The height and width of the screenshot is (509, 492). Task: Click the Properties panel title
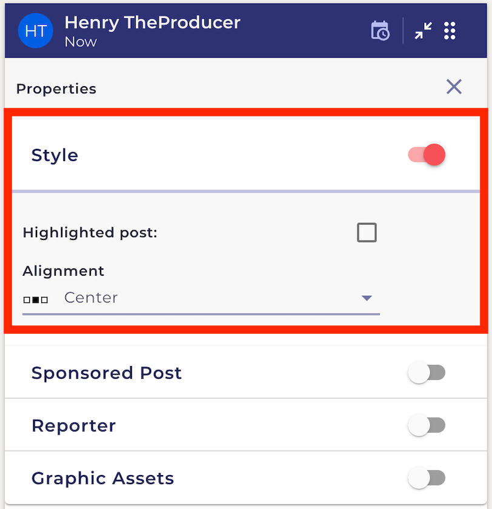[x=56, y=88]
